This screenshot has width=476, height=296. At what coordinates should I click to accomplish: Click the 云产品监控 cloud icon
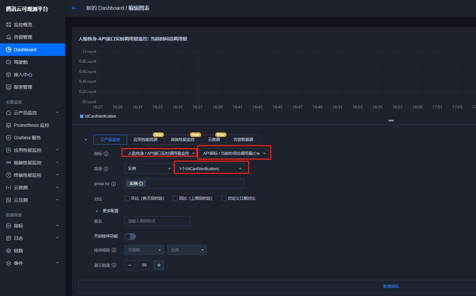click(x=9, y=113)
